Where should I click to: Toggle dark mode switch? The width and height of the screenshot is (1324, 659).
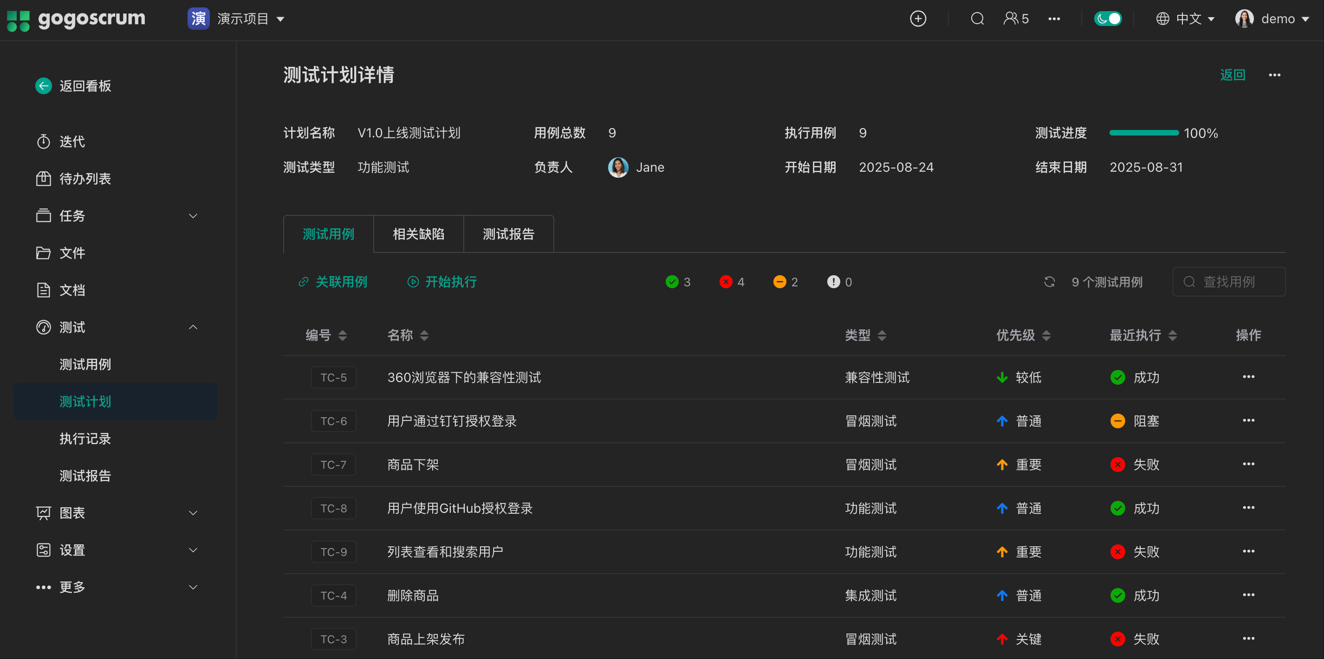[1108, 19]
